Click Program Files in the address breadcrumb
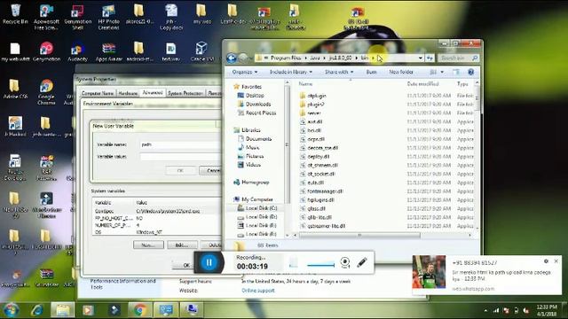The image size is (568, 319). tap(286, 58)
